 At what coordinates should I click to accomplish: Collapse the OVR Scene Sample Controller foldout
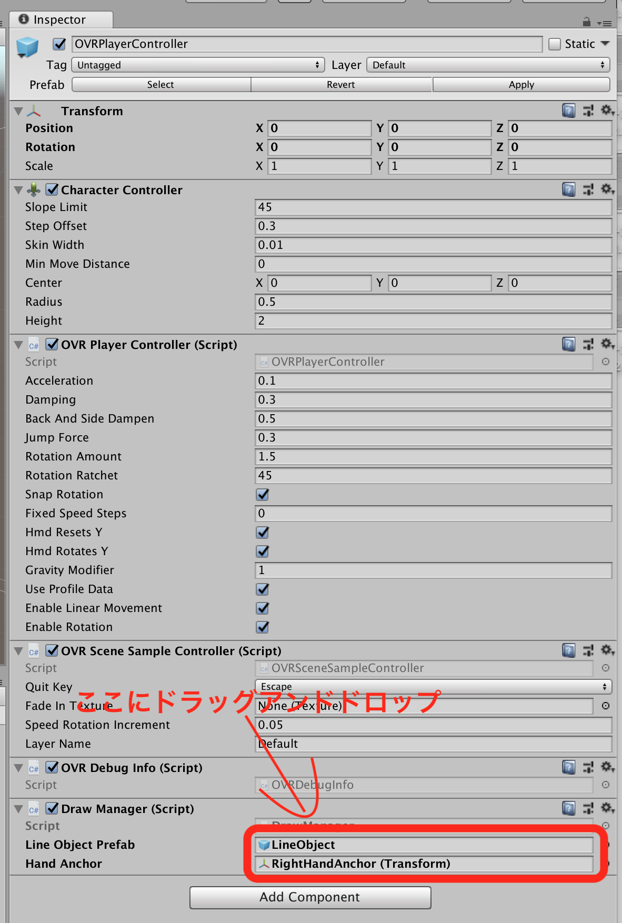(18, 651)
